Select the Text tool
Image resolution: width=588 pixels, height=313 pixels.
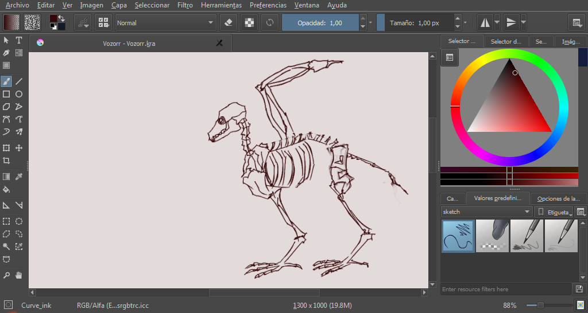click(19, 40)
